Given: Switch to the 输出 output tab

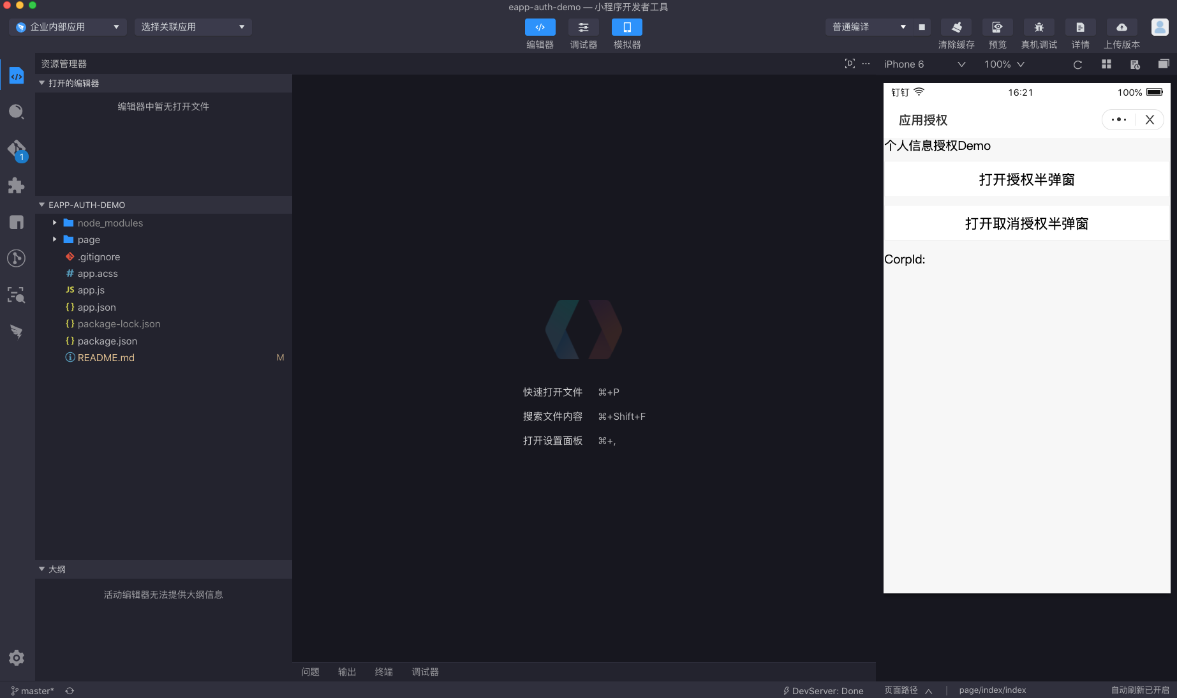Looking at the screenshot, I should (346, 671).
